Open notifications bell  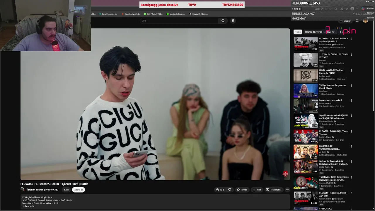point(357,21)
